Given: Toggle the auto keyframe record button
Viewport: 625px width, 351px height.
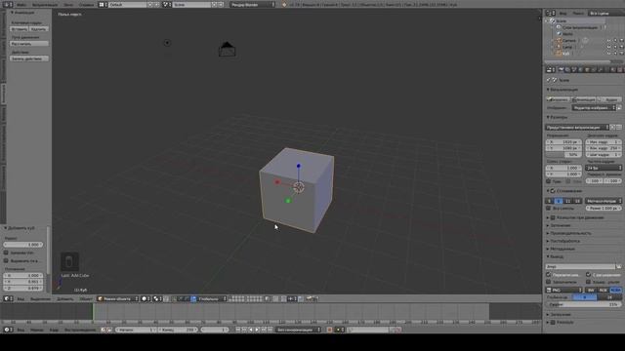Looking at the screenshot, I should click(329, 330).
